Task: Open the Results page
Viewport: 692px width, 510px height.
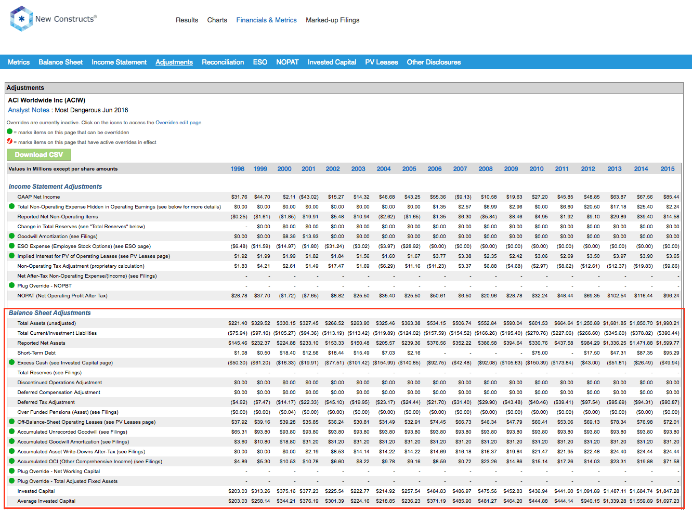Action: click(x=187, y=20)
